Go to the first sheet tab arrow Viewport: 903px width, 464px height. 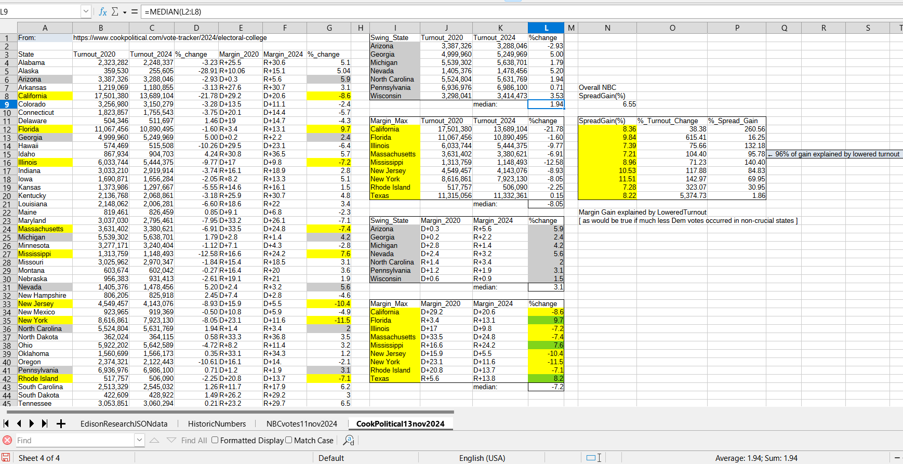6,423
